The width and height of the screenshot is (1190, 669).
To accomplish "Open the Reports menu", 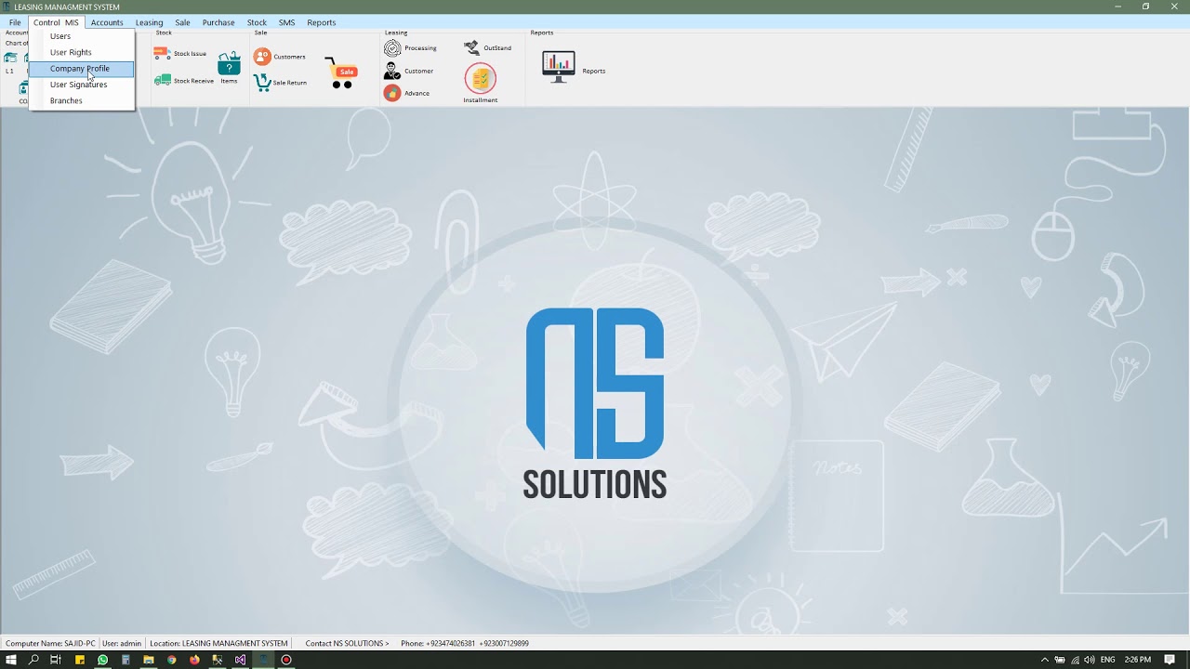I will [x=322, y=22].
